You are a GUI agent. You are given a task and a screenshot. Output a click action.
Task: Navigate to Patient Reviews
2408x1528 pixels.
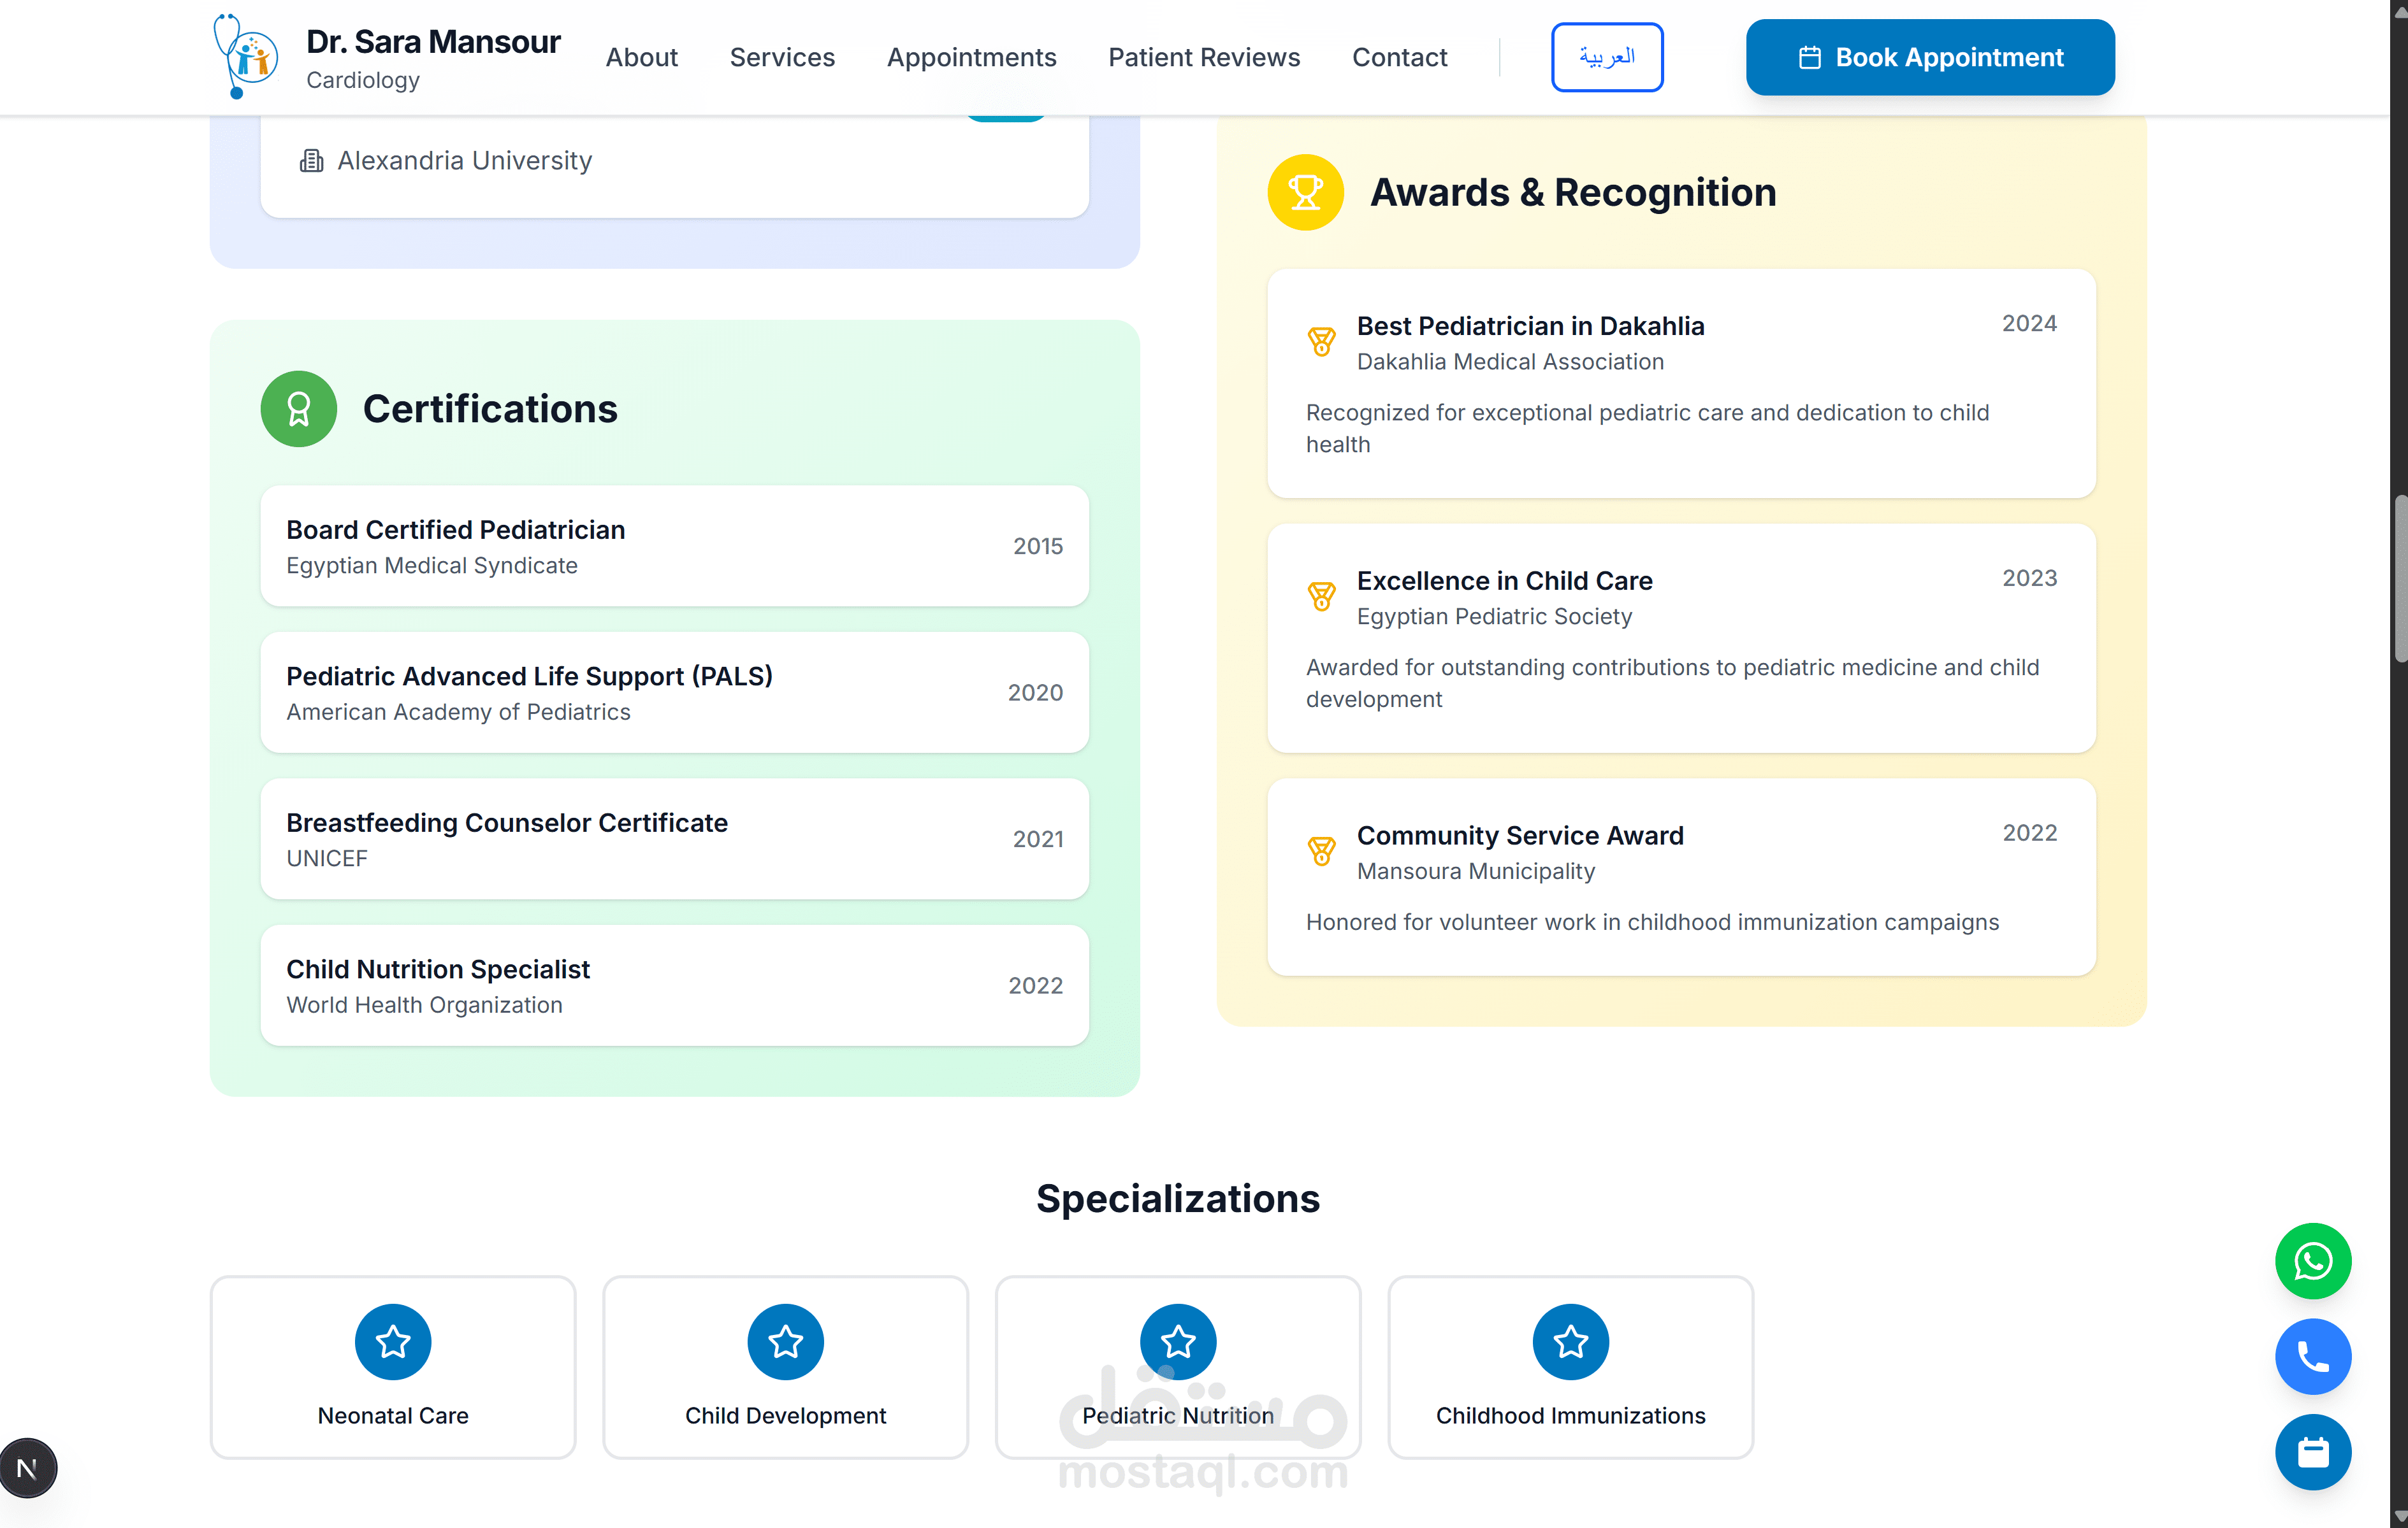point(1204,57)
